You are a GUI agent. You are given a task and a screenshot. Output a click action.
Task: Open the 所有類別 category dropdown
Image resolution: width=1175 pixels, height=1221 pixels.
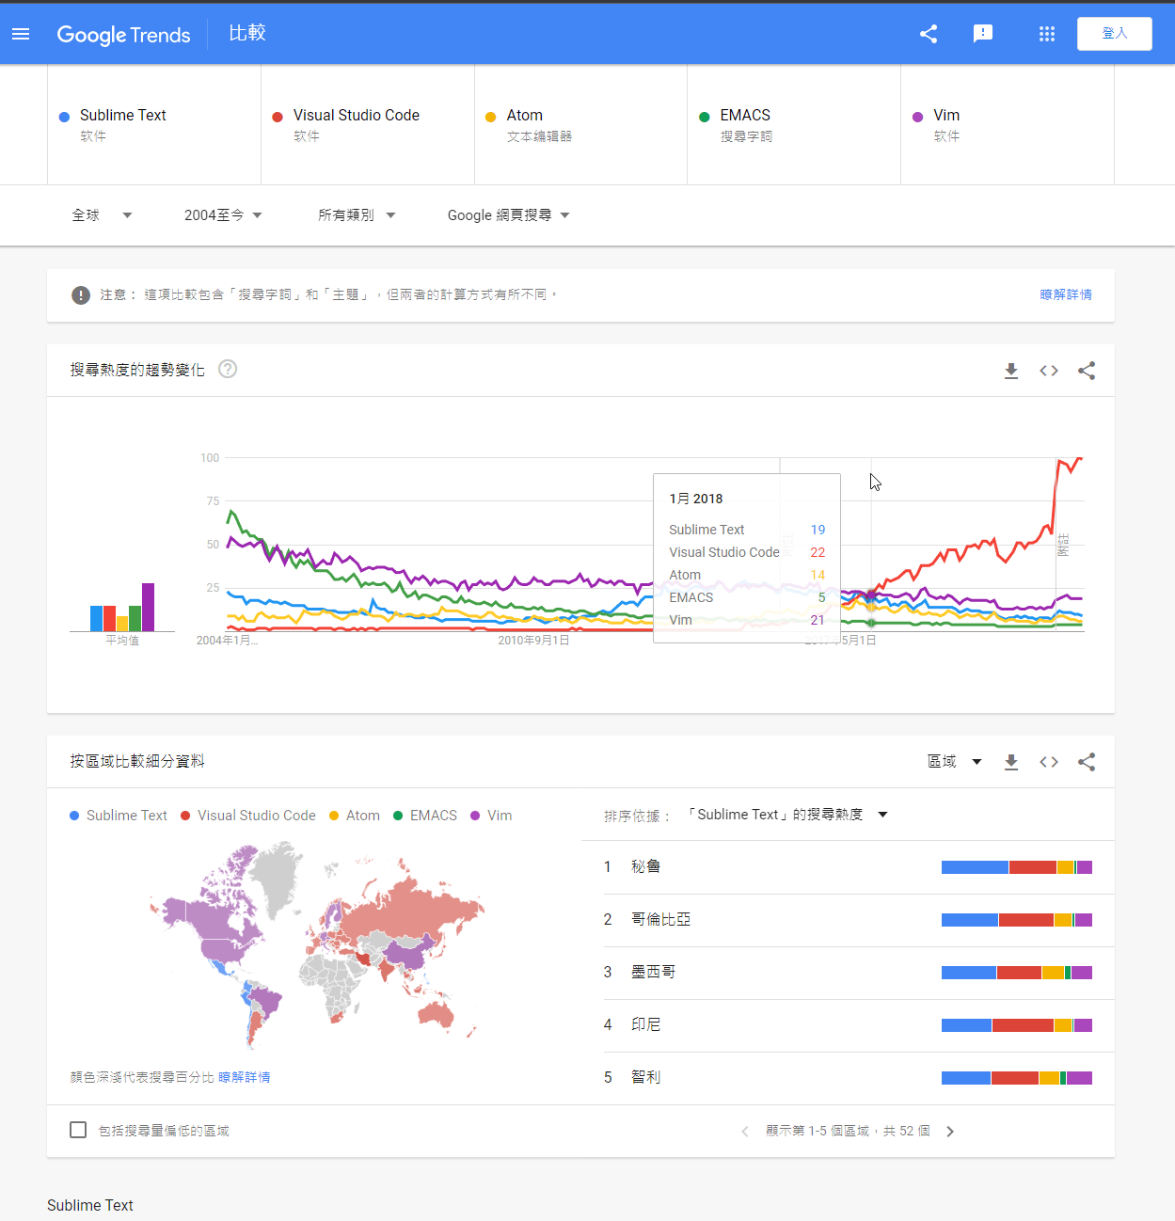(x=357, y=214)
